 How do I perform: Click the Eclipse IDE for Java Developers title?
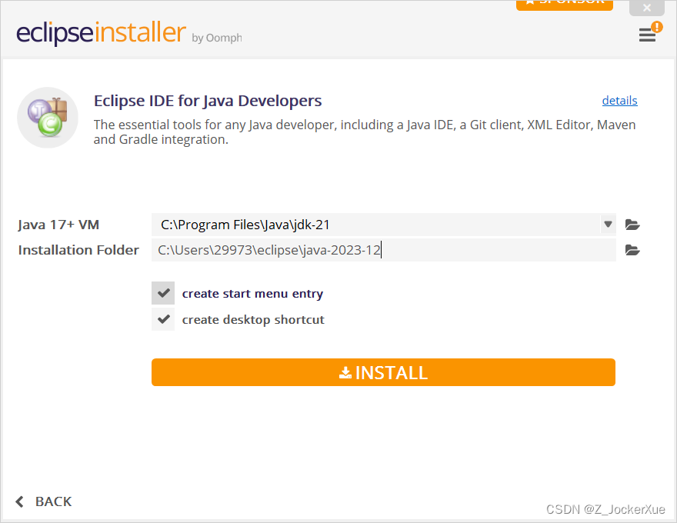point(208,101)
